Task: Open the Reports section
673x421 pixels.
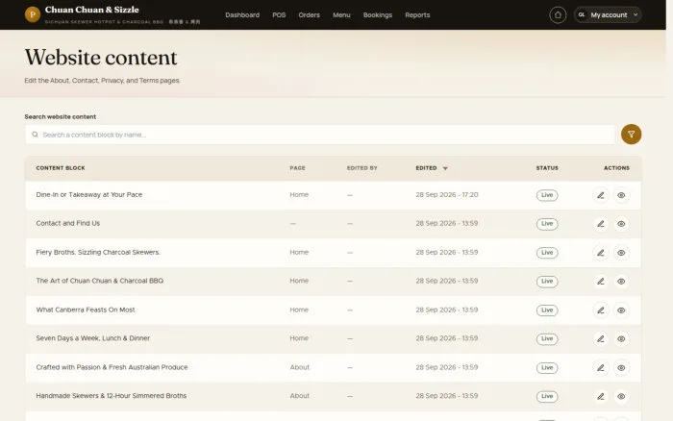Action: click(417, 15)
